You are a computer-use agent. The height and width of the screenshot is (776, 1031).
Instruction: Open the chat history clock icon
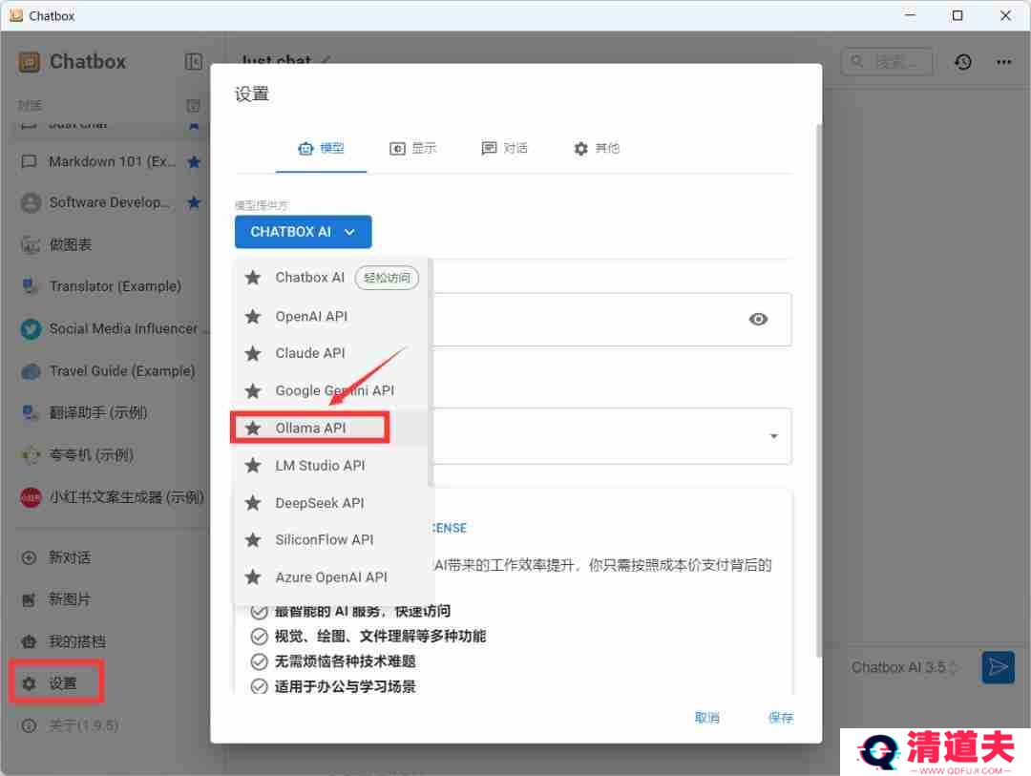pyautogui.click(x=963, y=62)
